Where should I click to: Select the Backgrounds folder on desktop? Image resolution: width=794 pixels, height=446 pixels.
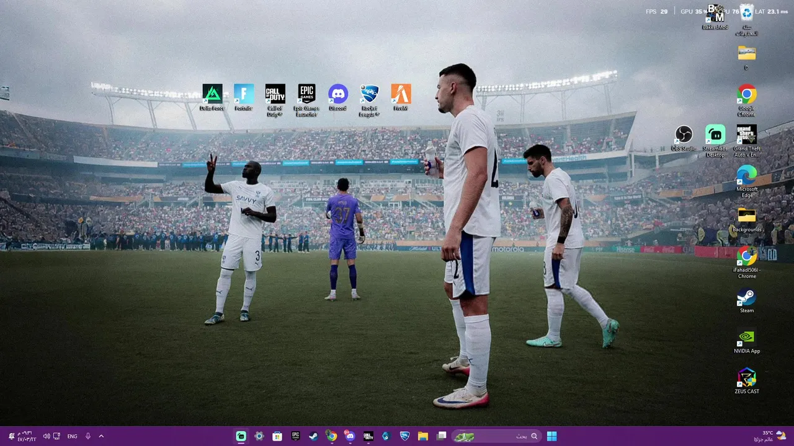click(x=747, y=219)
